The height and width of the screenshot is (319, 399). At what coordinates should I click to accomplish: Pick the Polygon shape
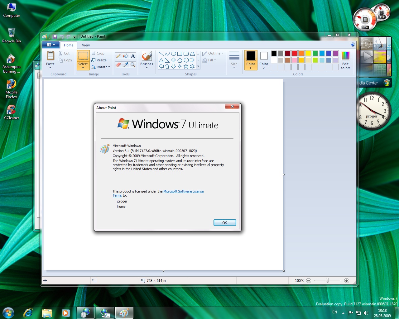(x=192, y=54)
